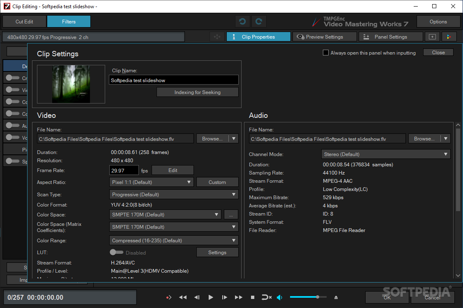Click the red record marker icon

pyautogui.click(x=168, y=297)
